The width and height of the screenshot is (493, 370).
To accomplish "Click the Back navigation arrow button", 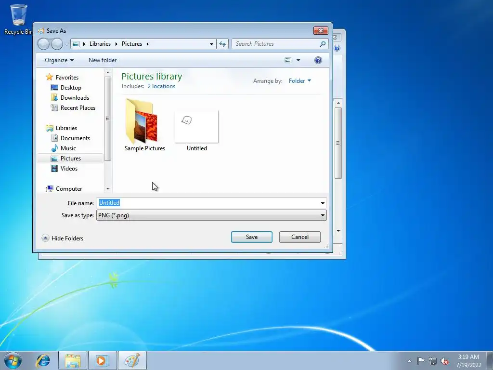I will (x=43, y=44).
